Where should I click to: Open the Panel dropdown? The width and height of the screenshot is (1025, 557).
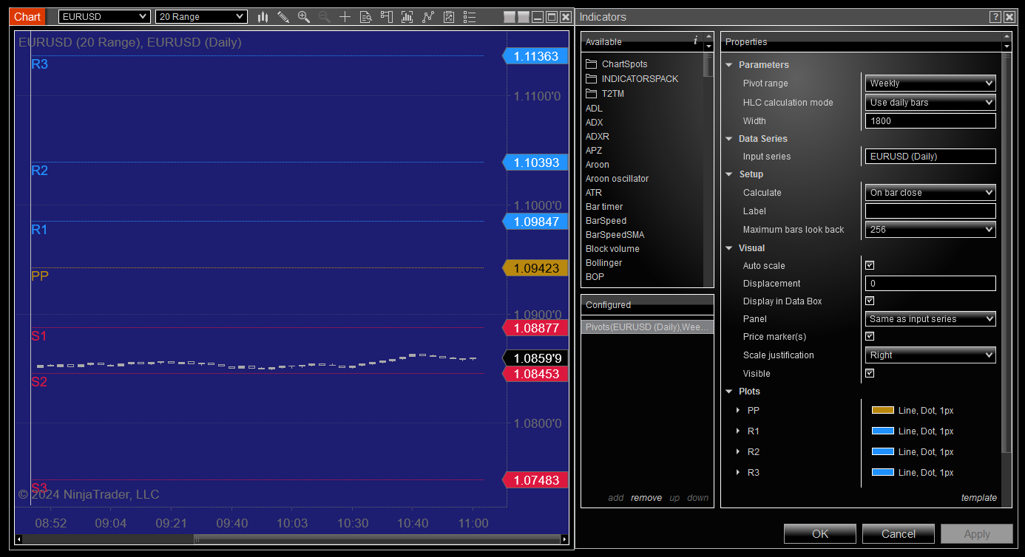pyautogui.click(x=930, y=319)
